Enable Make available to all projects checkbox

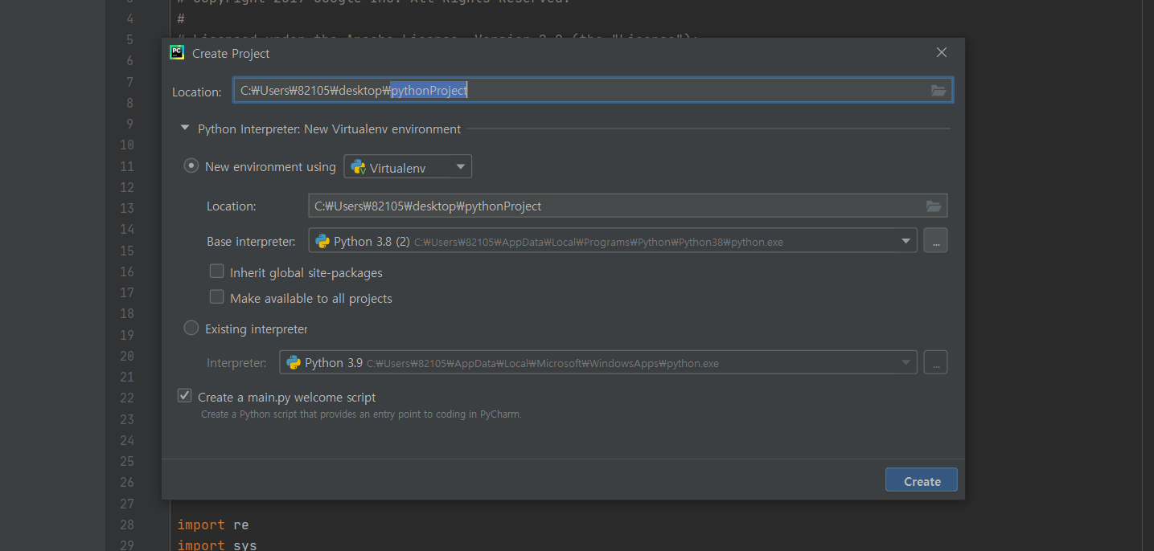coord(216,297)
